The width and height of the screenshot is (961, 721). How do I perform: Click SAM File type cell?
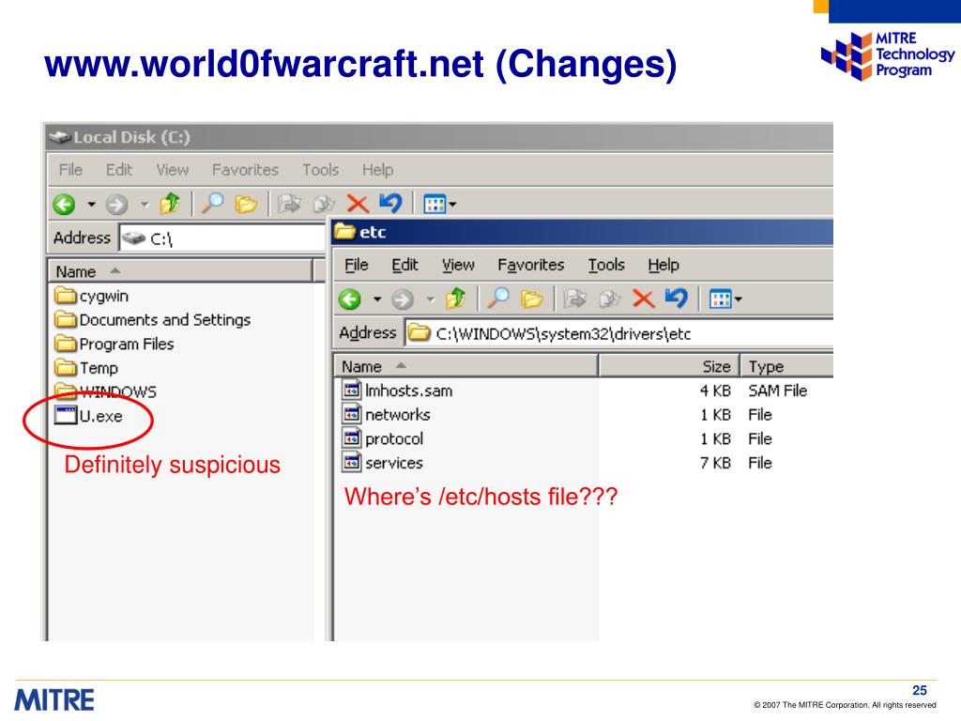coord(777,391)
